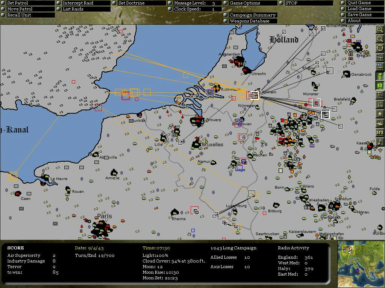385x288 pixels.
Task: Click the Turn/End 19/700 text
Action: [x=95, y=255]
